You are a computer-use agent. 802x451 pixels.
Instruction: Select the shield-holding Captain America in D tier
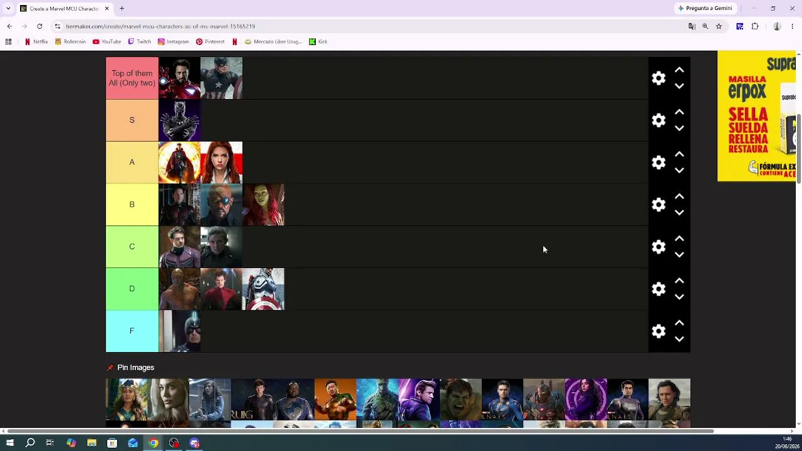point(263,289)
